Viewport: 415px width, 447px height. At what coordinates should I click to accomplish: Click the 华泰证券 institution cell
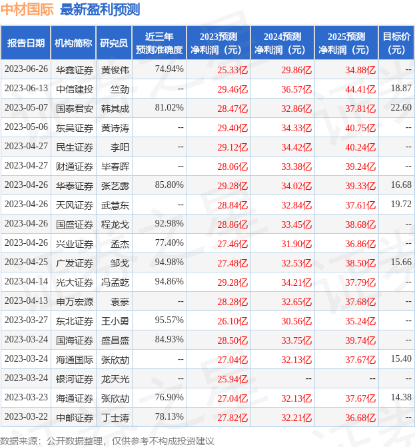pos(75,186)
